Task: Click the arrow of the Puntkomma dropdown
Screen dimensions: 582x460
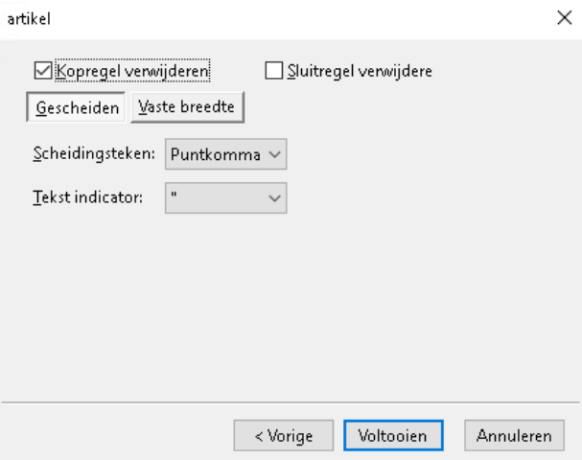Action: [x=275, y=153]
